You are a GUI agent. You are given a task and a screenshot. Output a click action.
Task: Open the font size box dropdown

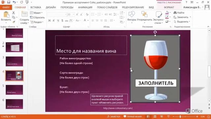click(x=74, y=14)
